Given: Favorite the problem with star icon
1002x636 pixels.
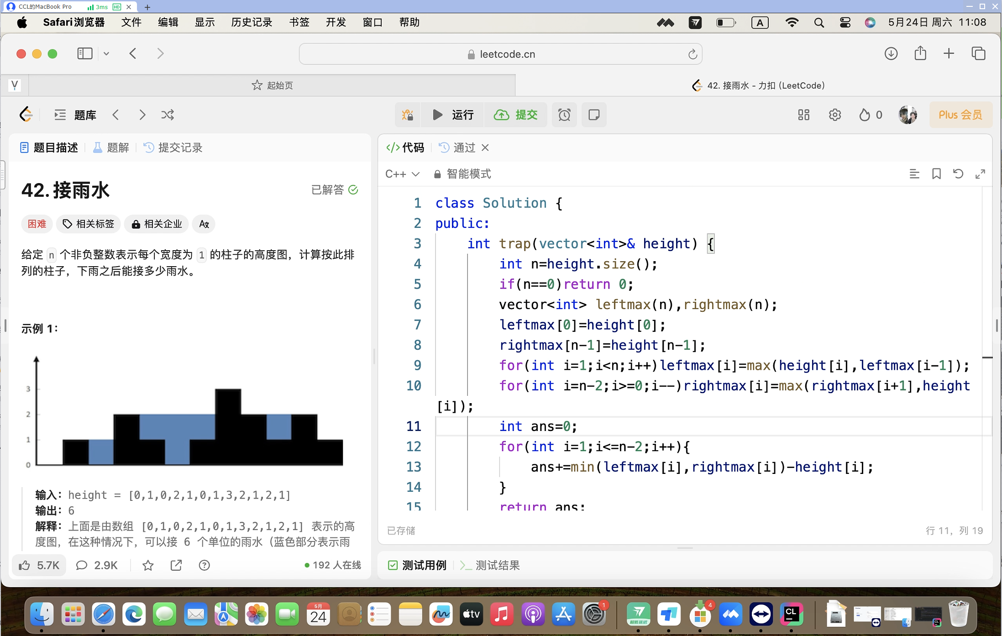Looking at the screenshot, I should click(x=148, y=565).
